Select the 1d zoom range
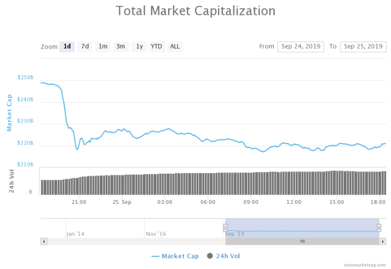The width and height of the screenshot is (391, 269). click(67, 47)
